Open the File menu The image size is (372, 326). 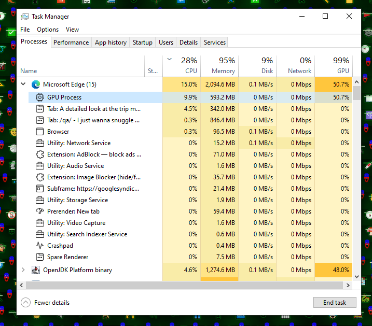tap(25, 30)
